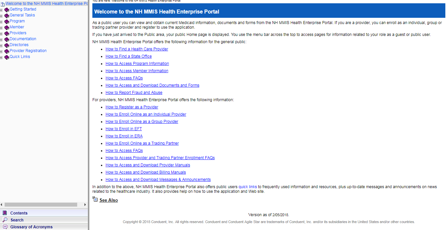Click the Quick Links book icon
447x230 pixels.
pos(7,57)
